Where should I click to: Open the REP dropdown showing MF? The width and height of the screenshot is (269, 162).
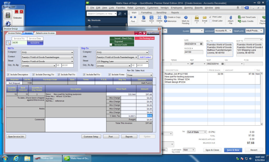point(204,64)
